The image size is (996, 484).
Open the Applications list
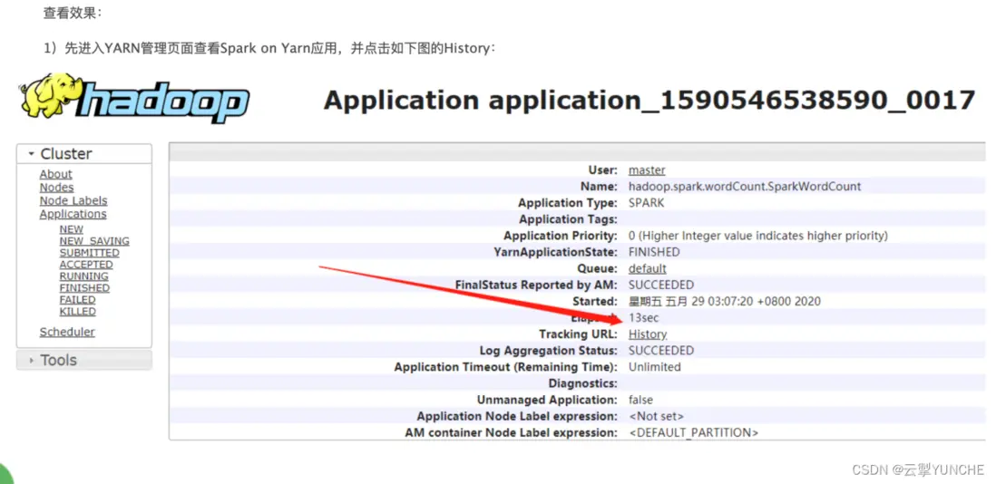pyautogui.click(x=73, y=215)
